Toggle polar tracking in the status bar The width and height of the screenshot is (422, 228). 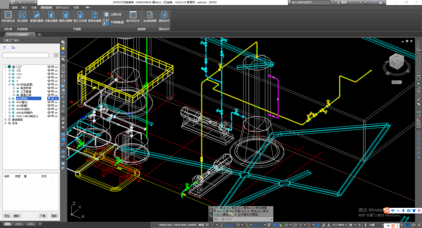click(x=238, y=225)
